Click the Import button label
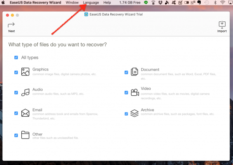The image size is (233, 165). pos(222,31)
